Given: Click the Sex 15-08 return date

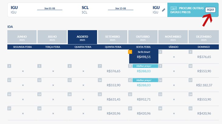Looking at the screenshot, I should tap(121, 8).
